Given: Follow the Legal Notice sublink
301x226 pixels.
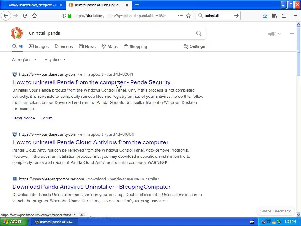Looking at the screenshot, I should [24, 118].
